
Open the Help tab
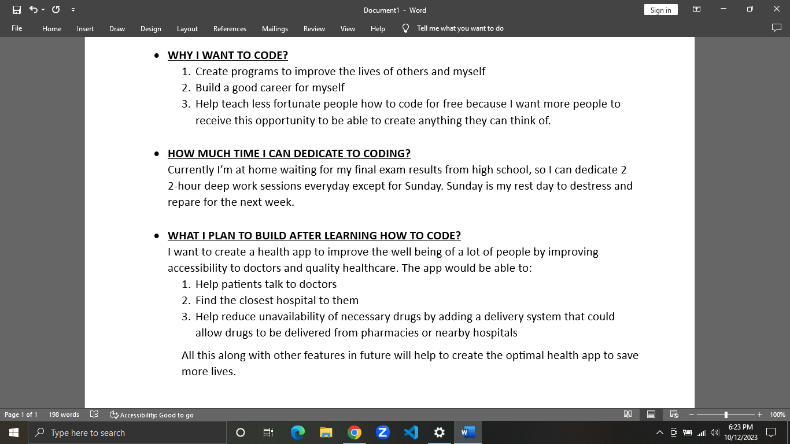(x=378, y=28)
